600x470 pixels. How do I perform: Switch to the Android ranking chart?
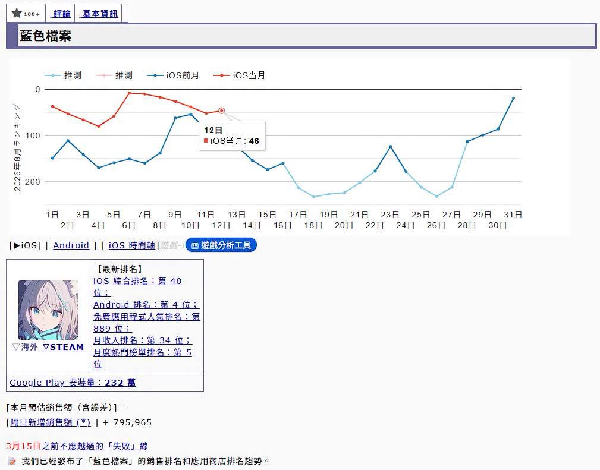pos(71,245)
